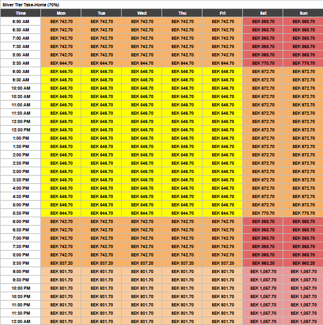Click Monday's 11:30 PM rate cell
The image size is (323, 325).
click(61, 313)
